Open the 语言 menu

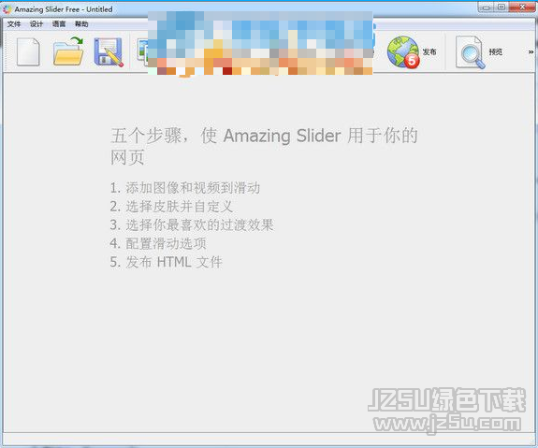pos(59,23)
